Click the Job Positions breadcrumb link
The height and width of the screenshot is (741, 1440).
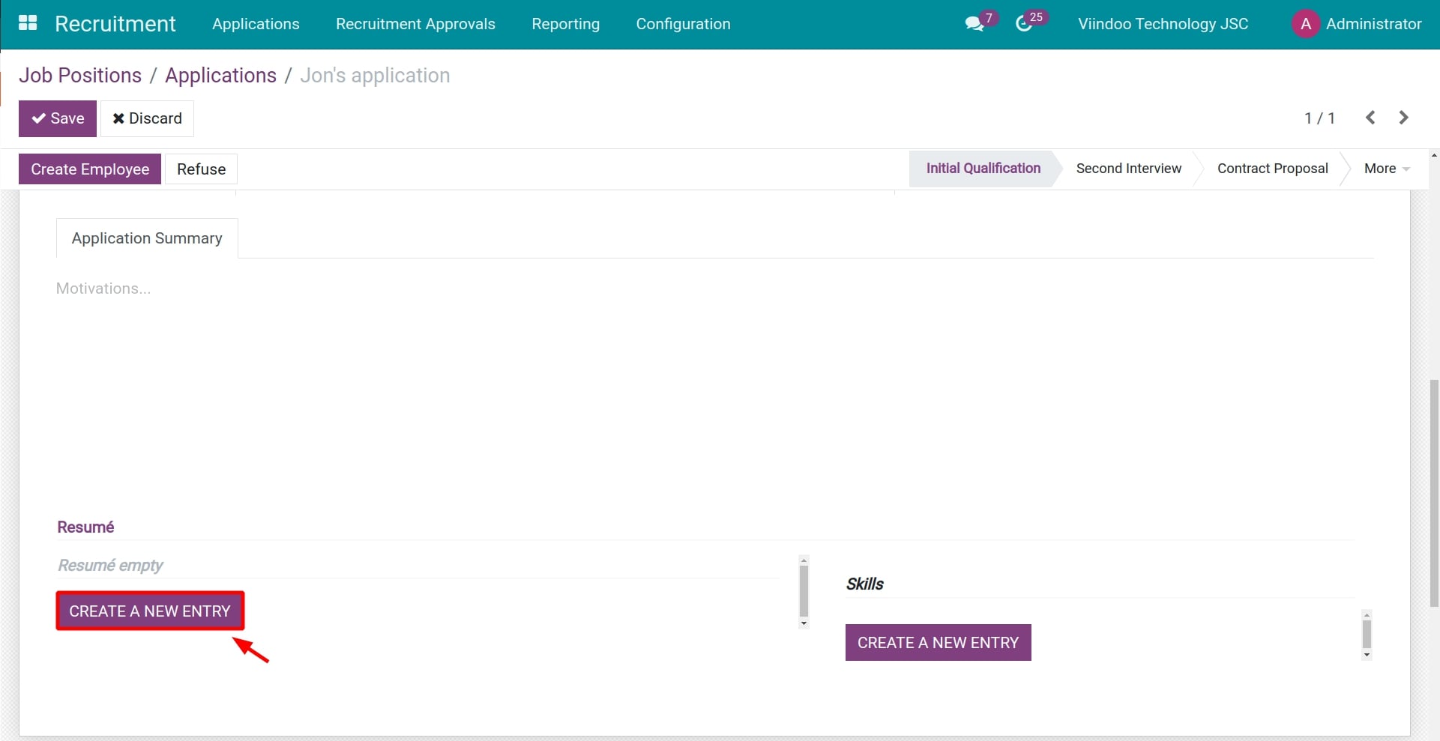(80, 76)
